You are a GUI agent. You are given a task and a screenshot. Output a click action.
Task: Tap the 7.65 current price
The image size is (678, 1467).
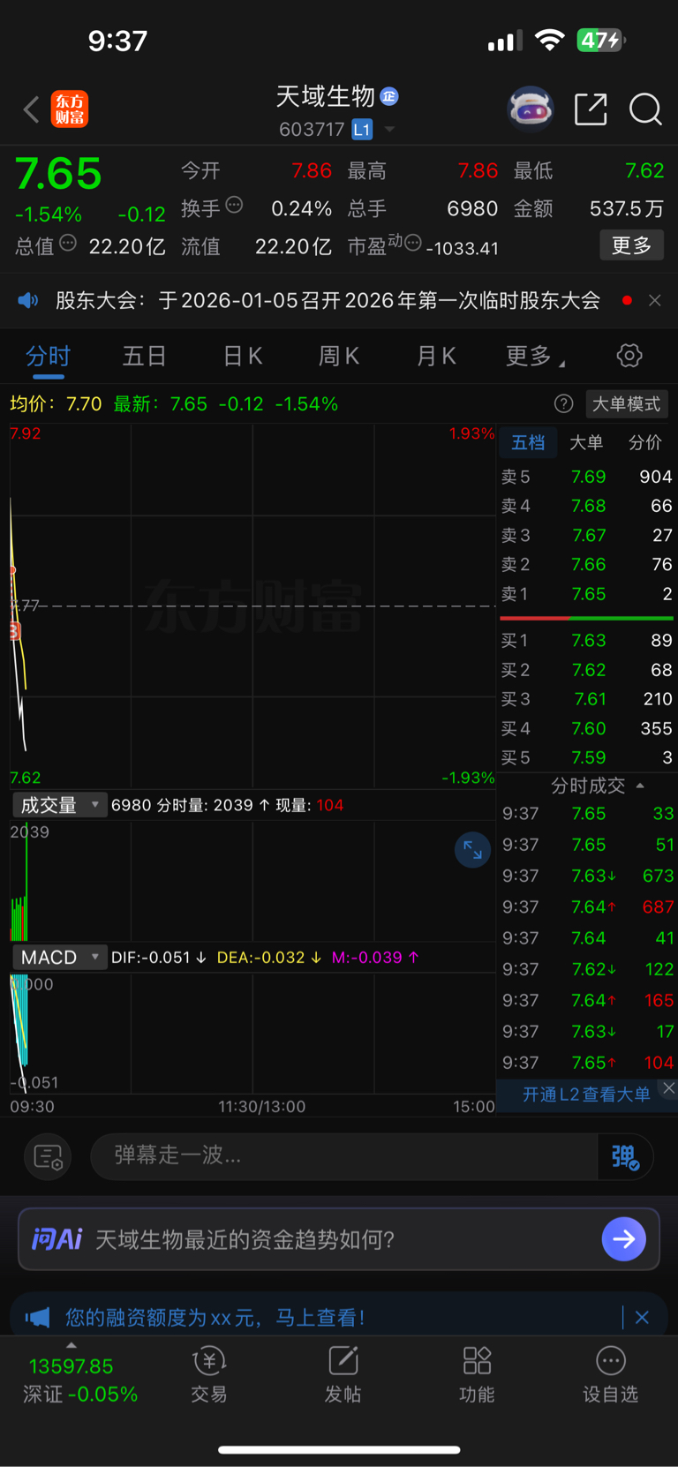coord(58,174)
